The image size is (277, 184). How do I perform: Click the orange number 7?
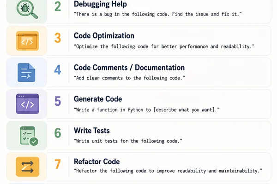(x=58, y=164)
